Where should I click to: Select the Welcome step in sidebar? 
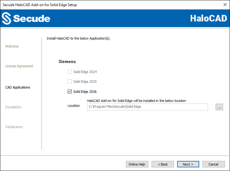point(12,46)
